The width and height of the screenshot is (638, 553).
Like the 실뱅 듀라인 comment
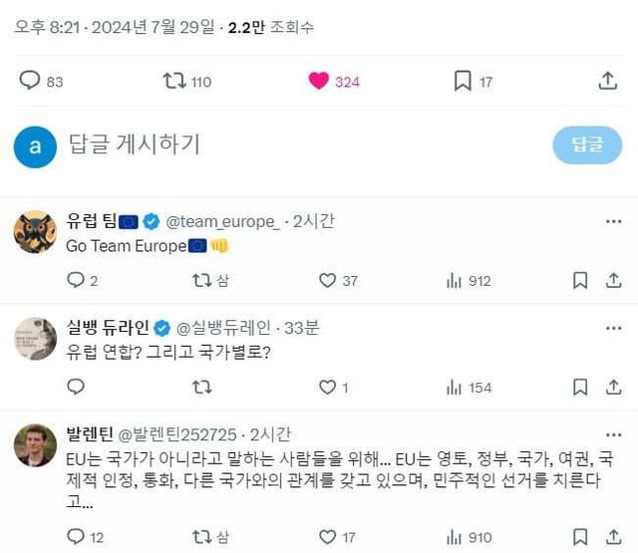pos(327,388)
